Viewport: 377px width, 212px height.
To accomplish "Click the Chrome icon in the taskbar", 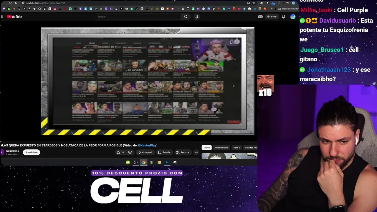I will pos(143,162).
